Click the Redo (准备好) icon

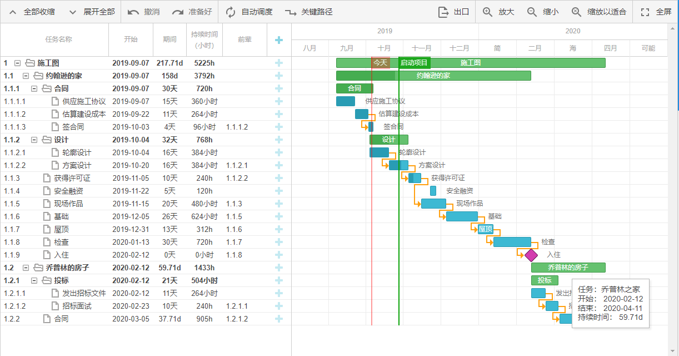click(179, 12)
